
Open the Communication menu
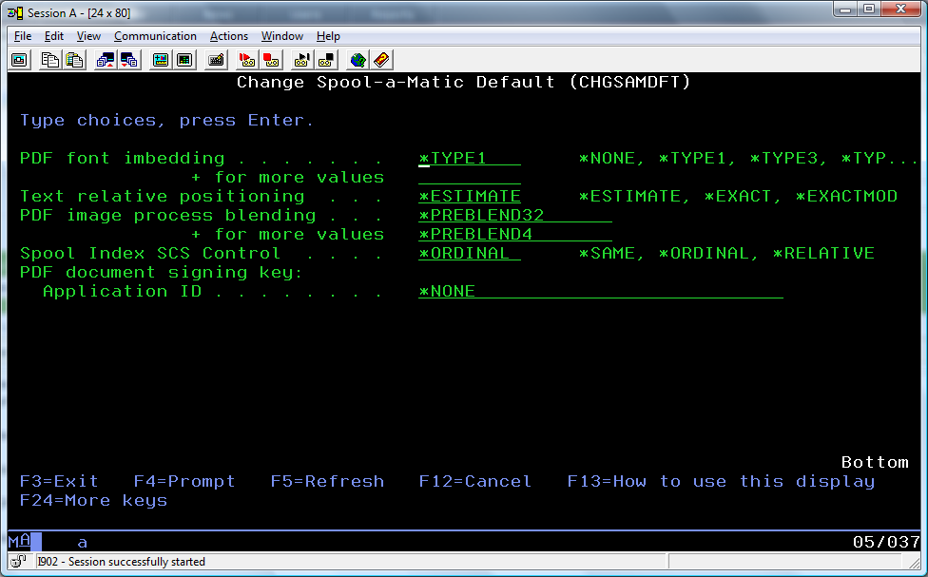[x=155, y=36]
